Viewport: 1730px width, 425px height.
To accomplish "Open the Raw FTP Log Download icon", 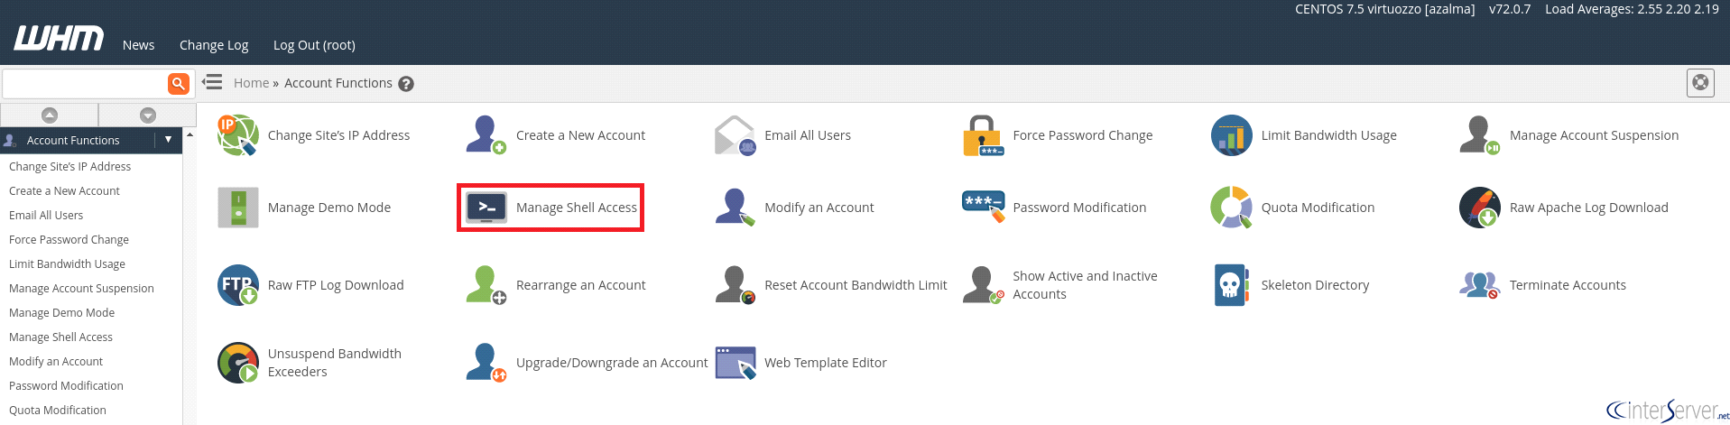I will pyautogui.click(x=238, y=285).
